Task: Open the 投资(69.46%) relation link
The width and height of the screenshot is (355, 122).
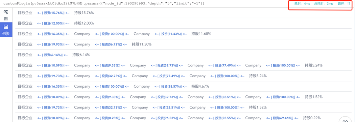Action: pyautogui.click(x=282, y=118)
